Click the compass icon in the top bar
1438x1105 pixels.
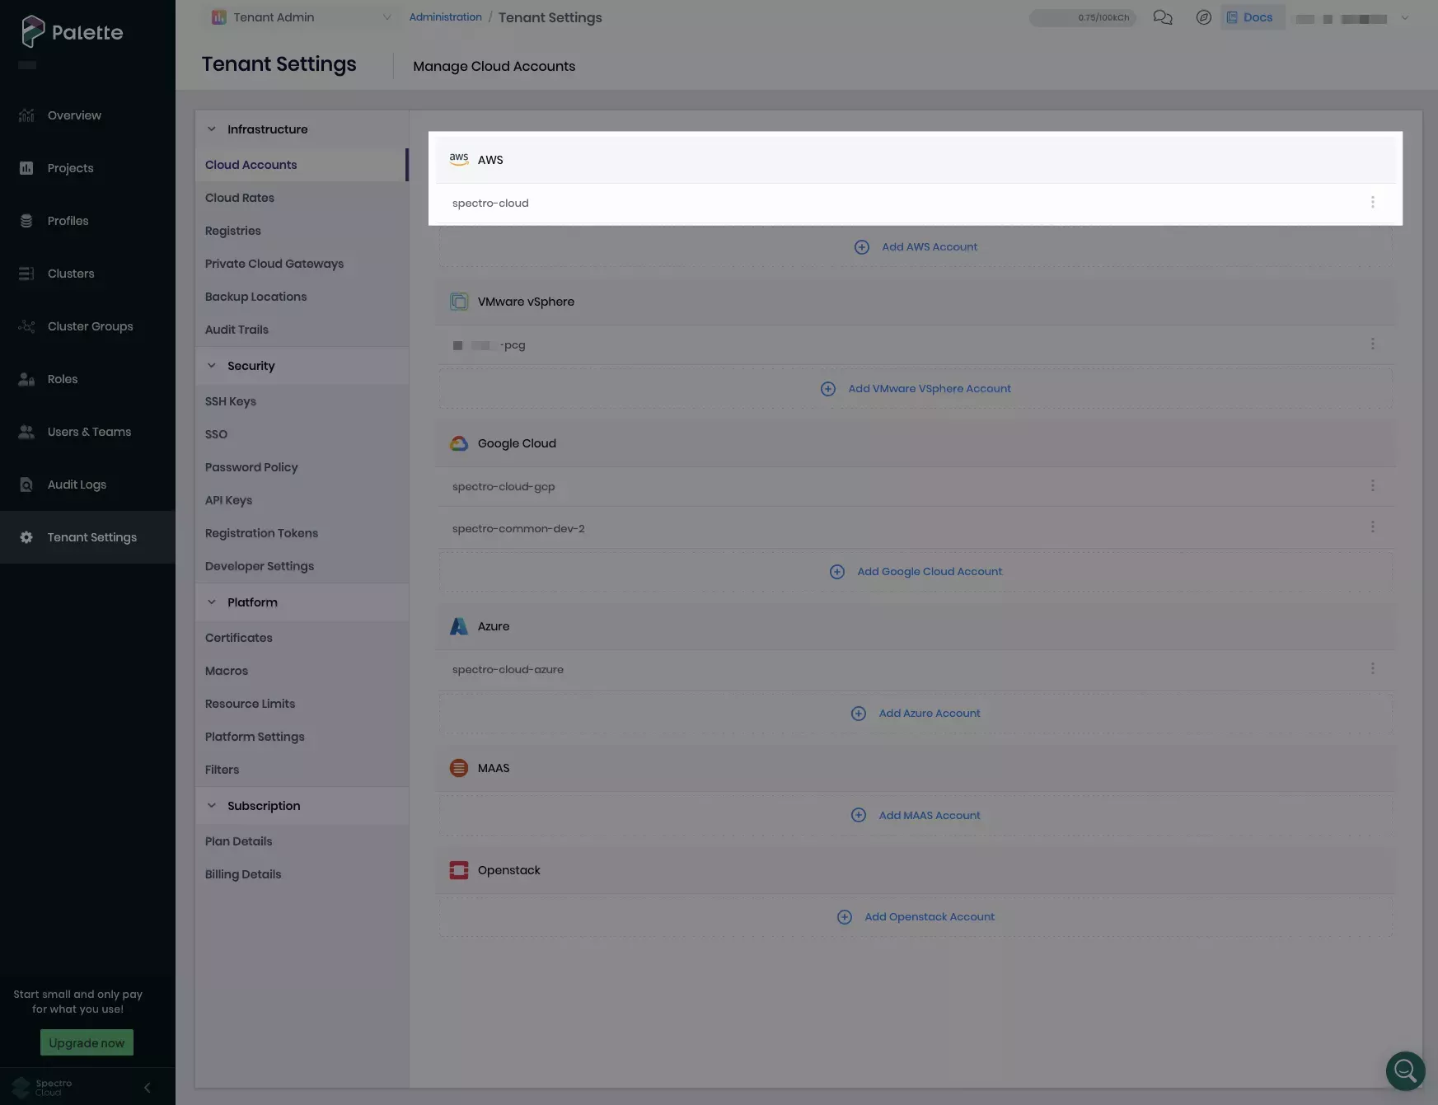point(1204,16)
